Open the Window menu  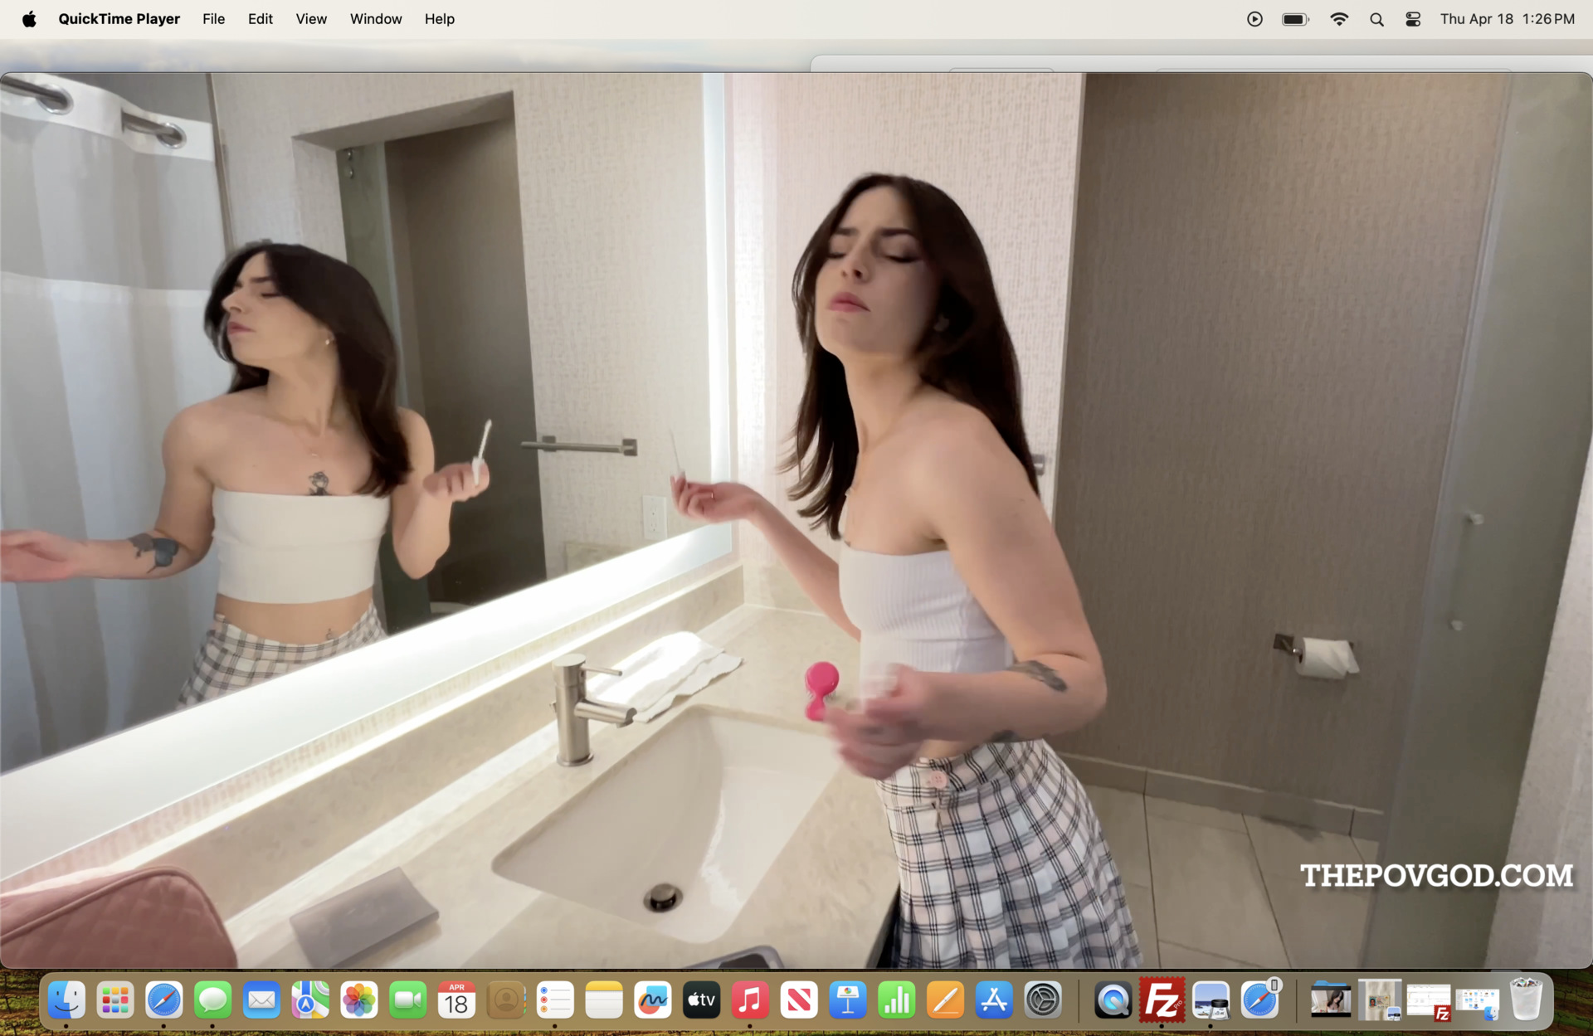point(376,19)
